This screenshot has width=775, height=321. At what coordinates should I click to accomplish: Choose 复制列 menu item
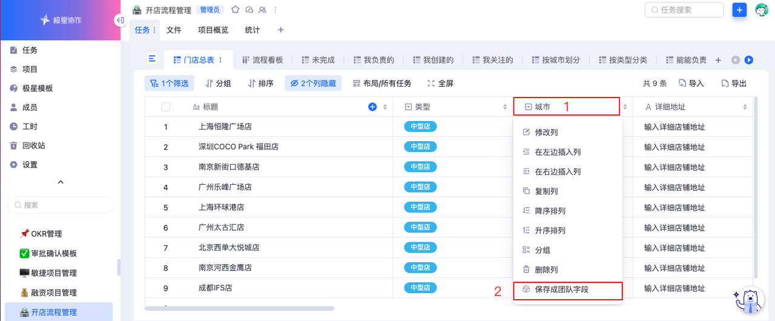[568, 191]
